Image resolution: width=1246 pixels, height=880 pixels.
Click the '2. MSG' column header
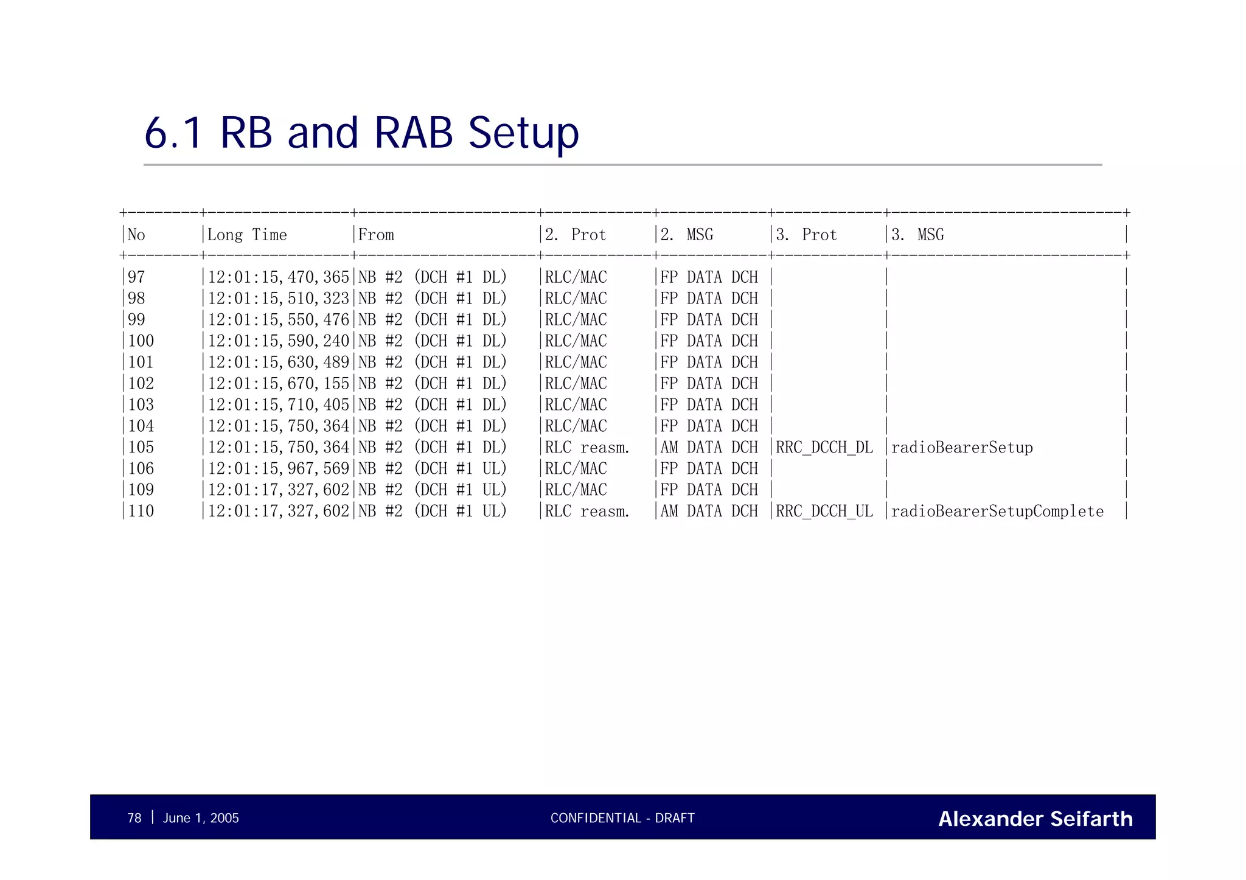coord(687,235)
